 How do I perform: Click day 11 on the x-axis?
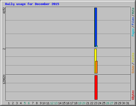pos(48,103)
